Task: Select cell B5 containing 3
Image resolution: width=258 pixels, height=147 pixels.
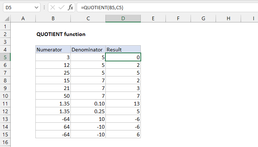Action: coord(53,57)
